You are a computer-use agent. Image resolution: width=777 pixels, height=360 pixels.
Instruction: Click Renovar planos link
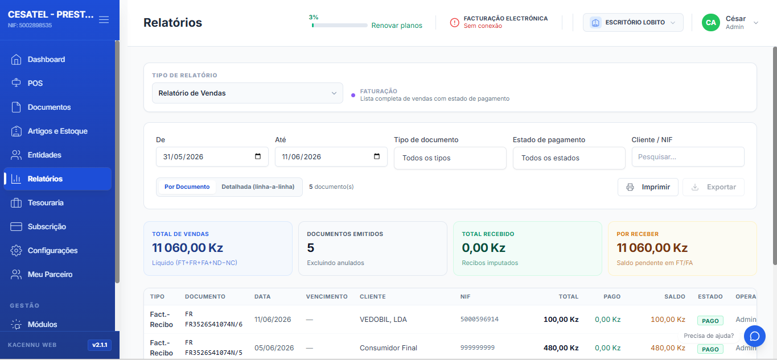pos(397,26)
